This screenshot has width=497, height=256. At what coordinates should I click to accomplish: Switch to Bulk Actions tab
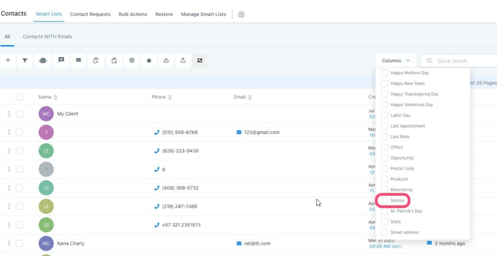(133, 14)
